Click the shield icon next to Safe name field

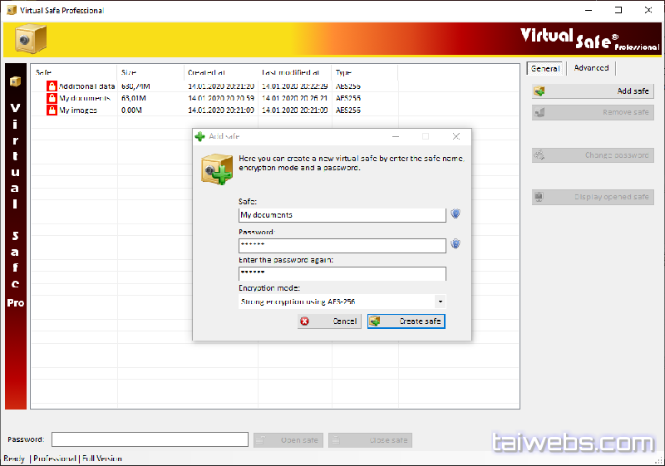pyautogui.click(x=456, y=214)
